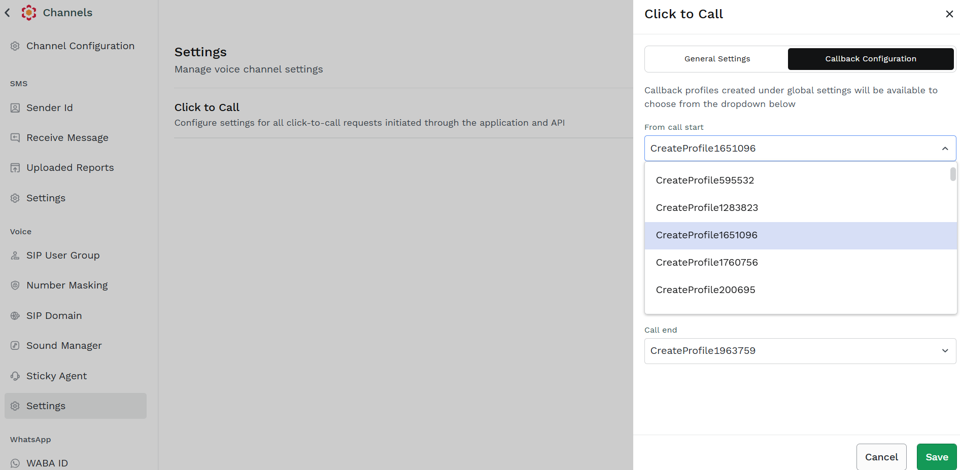Click the Channels logo icon
Screen dimensions: 960x470
click(29, 13)
